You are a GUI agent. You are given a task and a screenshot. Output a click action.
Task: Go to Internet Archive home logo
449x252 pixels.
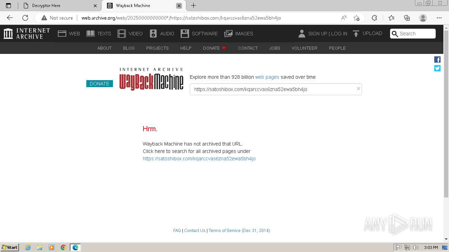(x=27, y=34)
